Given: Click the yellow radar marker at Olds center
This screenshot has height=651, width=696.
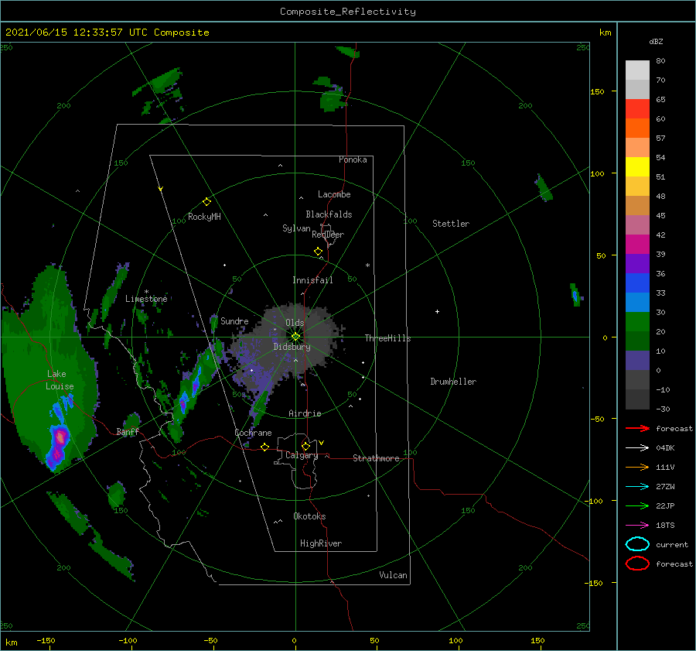Looking at the screenshot, I should click(x=295, y=337).
